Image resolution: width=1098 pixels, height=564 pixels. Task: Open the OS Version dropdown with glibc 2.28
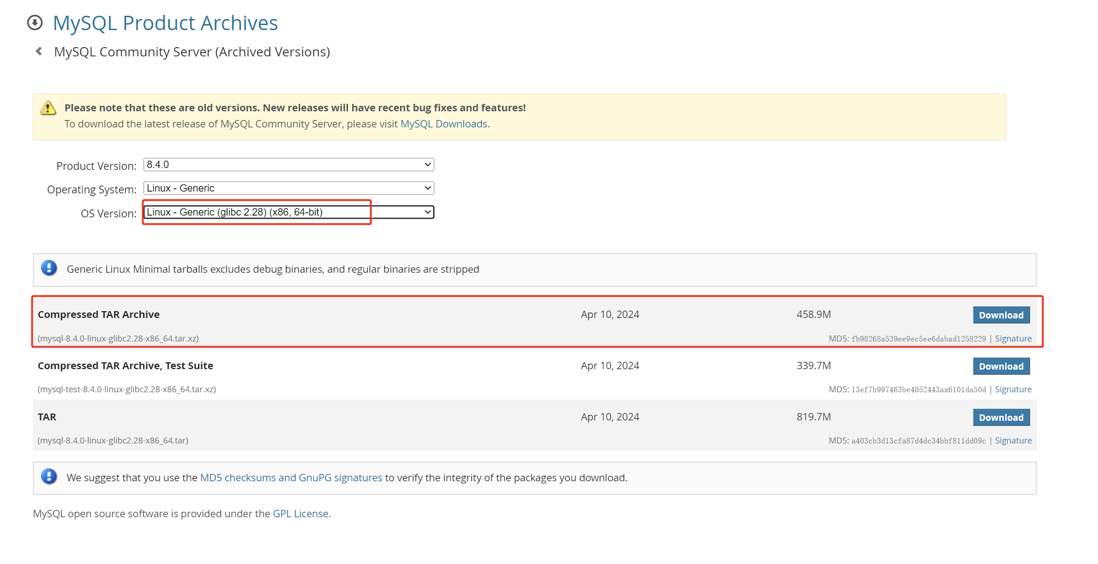pyautogui.click(x=289, y=212)
